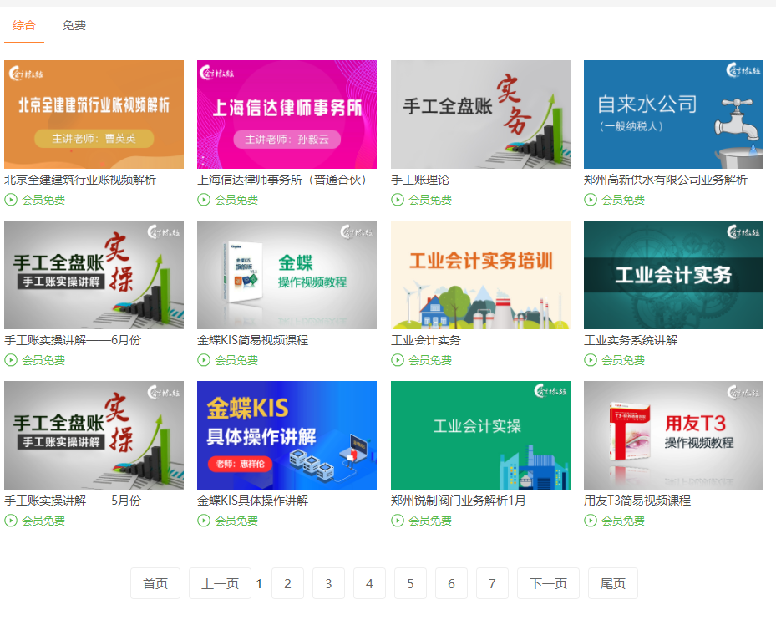
Task: Click play icon under 工业会计实务 title
Action: click(x=398, y=360)
